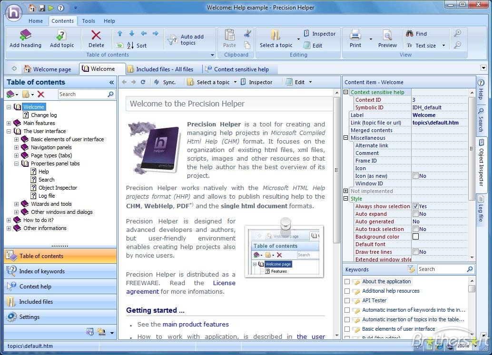The image size is (492, 355).
Task: Click the zoom in magnifier icon
Action: coord(458,33)
